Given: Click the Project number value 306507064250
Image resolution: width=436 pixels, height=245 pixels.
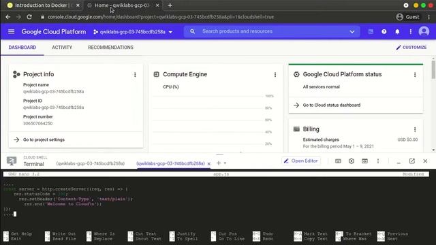Looking at the screenshot, I should (x=38, y=123).
